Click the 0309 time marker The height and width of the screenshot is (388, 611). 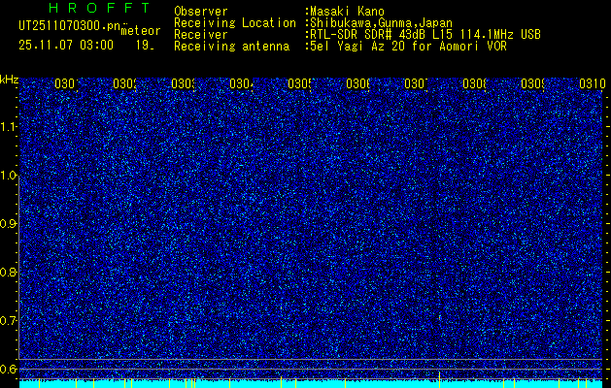pos(533,83)
